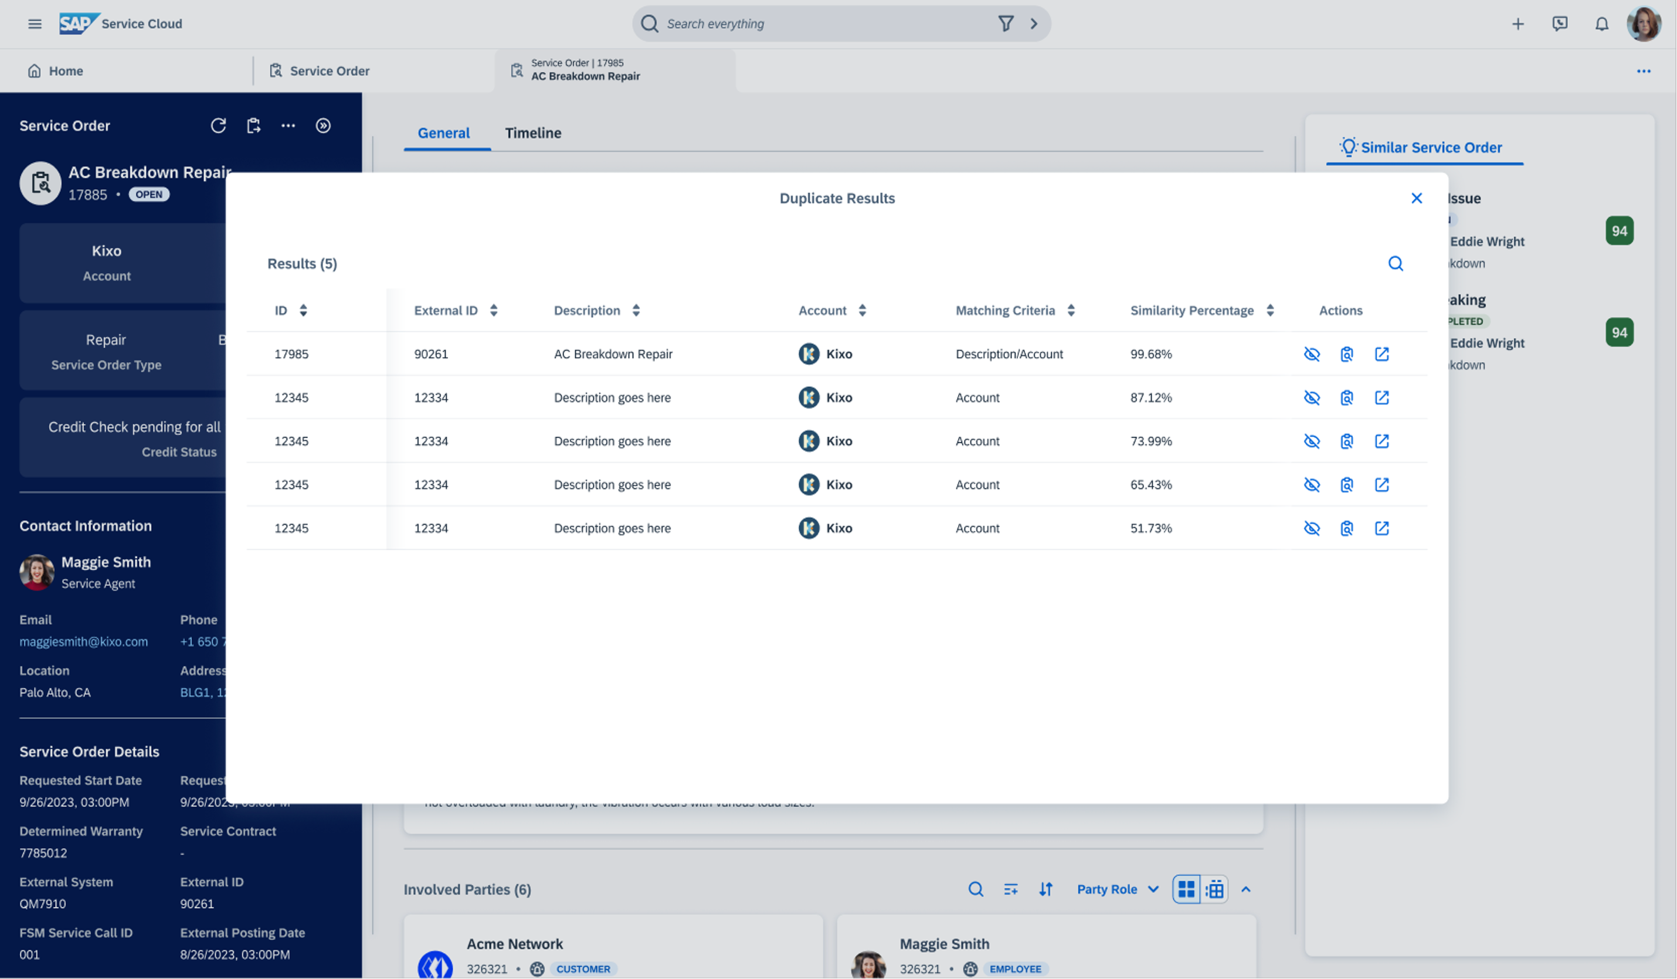Click the notification bell icon
Screen dimensions: 1677x979
pos(1601,24)
